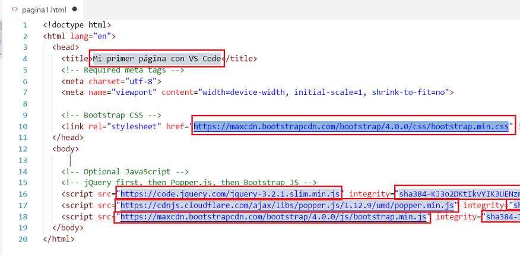Open the bootstrap.min.css stylesheet URL
520x255 pixels.
pos(351,126)
